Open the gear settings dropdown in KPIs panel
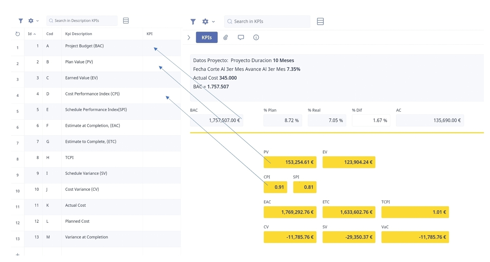This screenshot has width=490, height=262. coord(208,22)
